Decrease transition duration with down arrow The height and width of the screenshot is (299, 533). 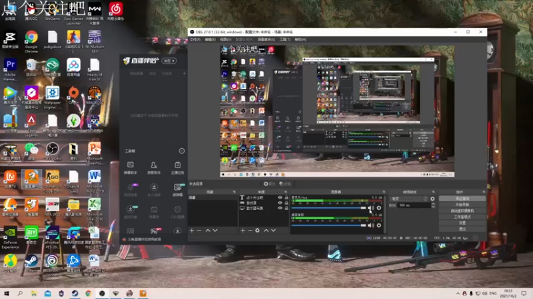click(x=433, y=207)
